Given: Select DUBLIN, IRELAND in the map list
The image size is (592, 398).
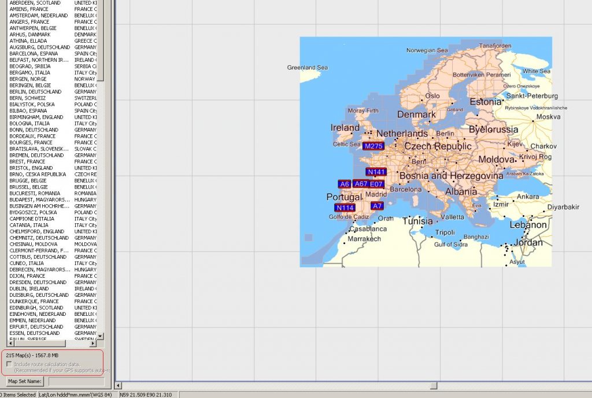Looking at the screenshot, I should coord(29,289).
